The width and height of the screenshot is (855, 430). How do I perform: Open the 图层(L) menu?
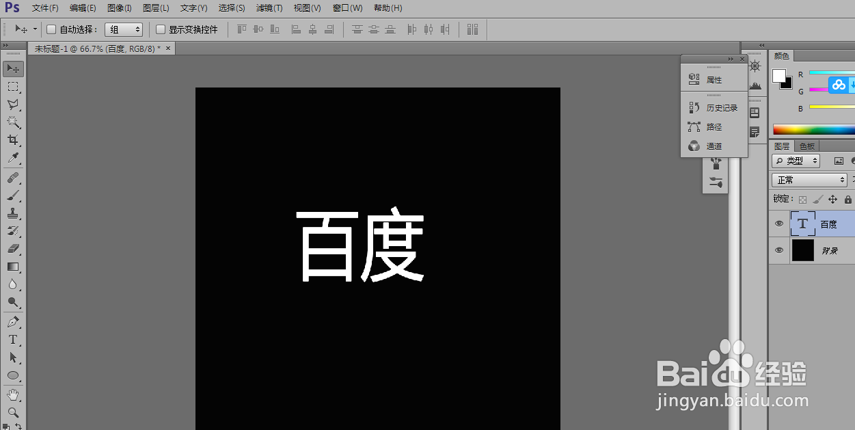click(156, 8)
